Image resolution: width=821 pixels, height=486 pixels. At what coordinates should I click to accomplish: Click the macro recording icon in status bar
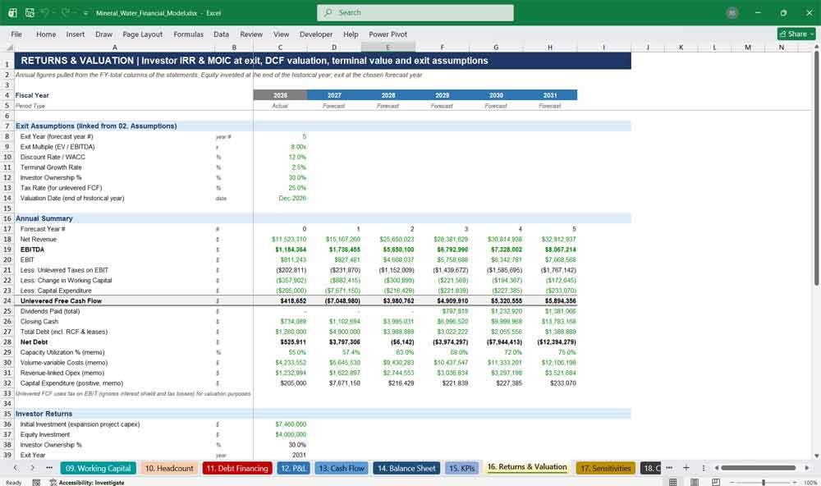click(x=36, y=483)
